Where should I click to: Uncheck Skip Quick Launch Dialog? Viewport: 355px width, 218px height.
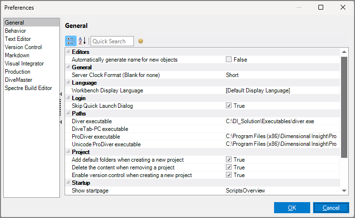(229, 105)
